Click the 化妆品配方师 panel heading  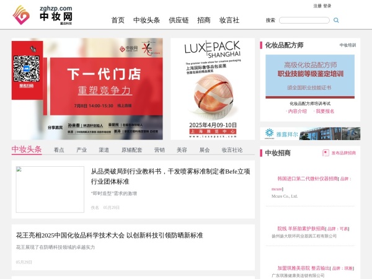[284, 45]
